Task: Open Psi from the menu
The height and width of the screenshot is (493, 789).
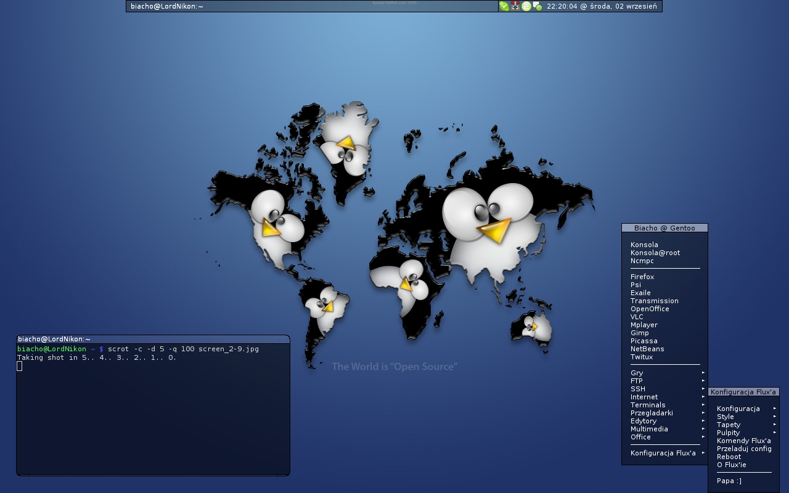Action: [x=664, y=285]
